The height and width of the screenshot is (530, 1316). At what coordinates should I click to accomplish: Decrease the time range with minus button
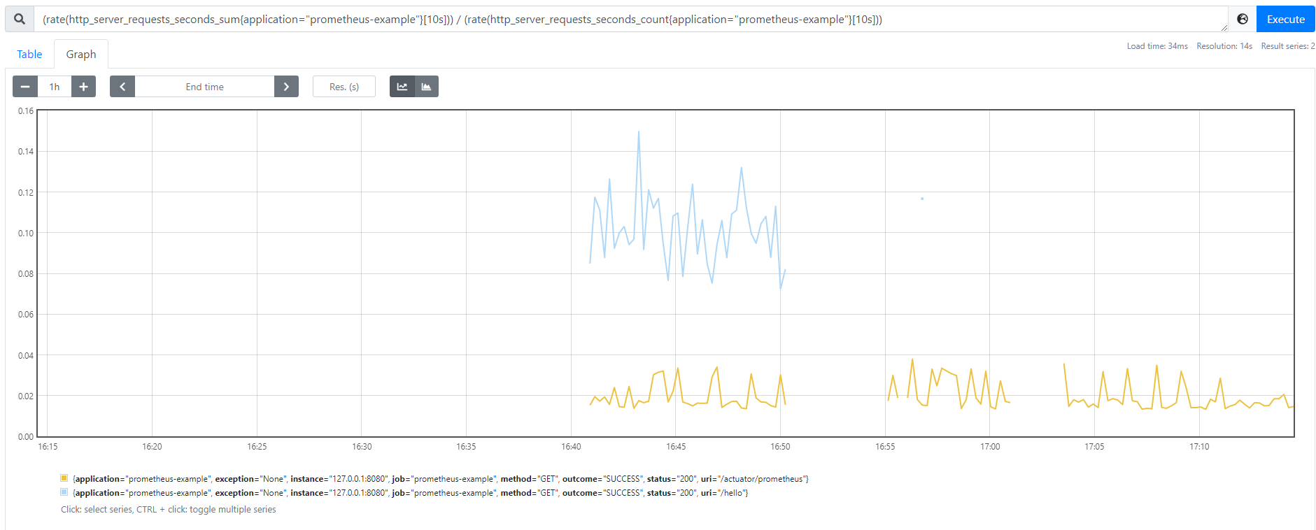[25, 87]
